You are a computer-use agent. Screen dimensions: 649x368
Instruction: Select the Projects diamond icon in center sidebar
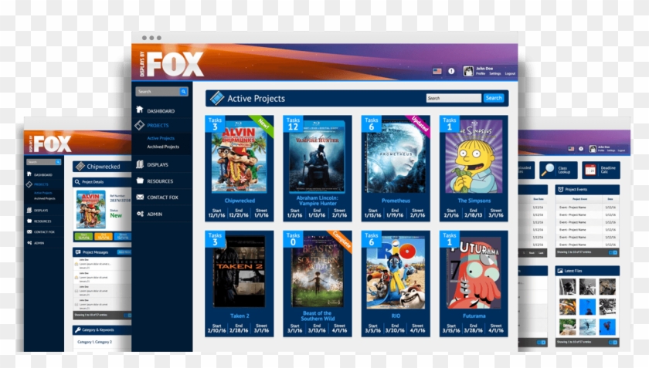tap(140, 125)
